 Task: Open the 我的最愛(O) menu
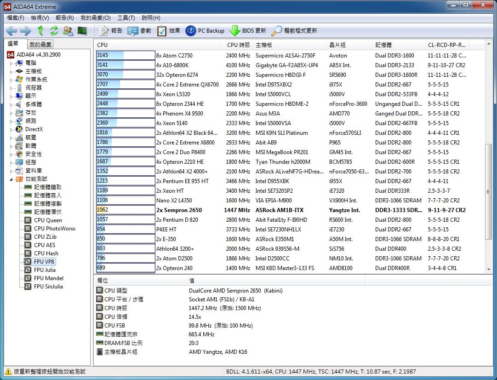coord(96,18)
